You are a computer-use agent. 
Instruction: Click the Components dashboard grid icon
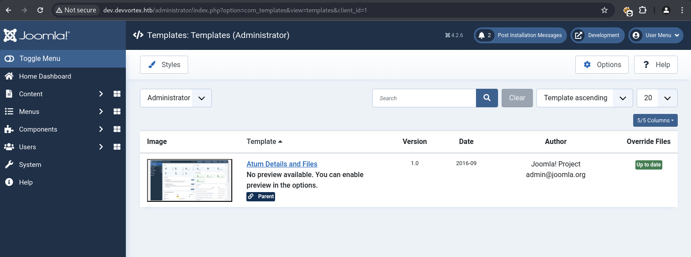(x=117, y=129)
